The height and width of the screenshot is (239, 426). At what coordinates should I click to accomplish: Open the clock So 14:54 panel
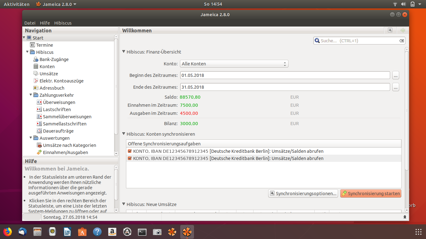pos(213,4)
